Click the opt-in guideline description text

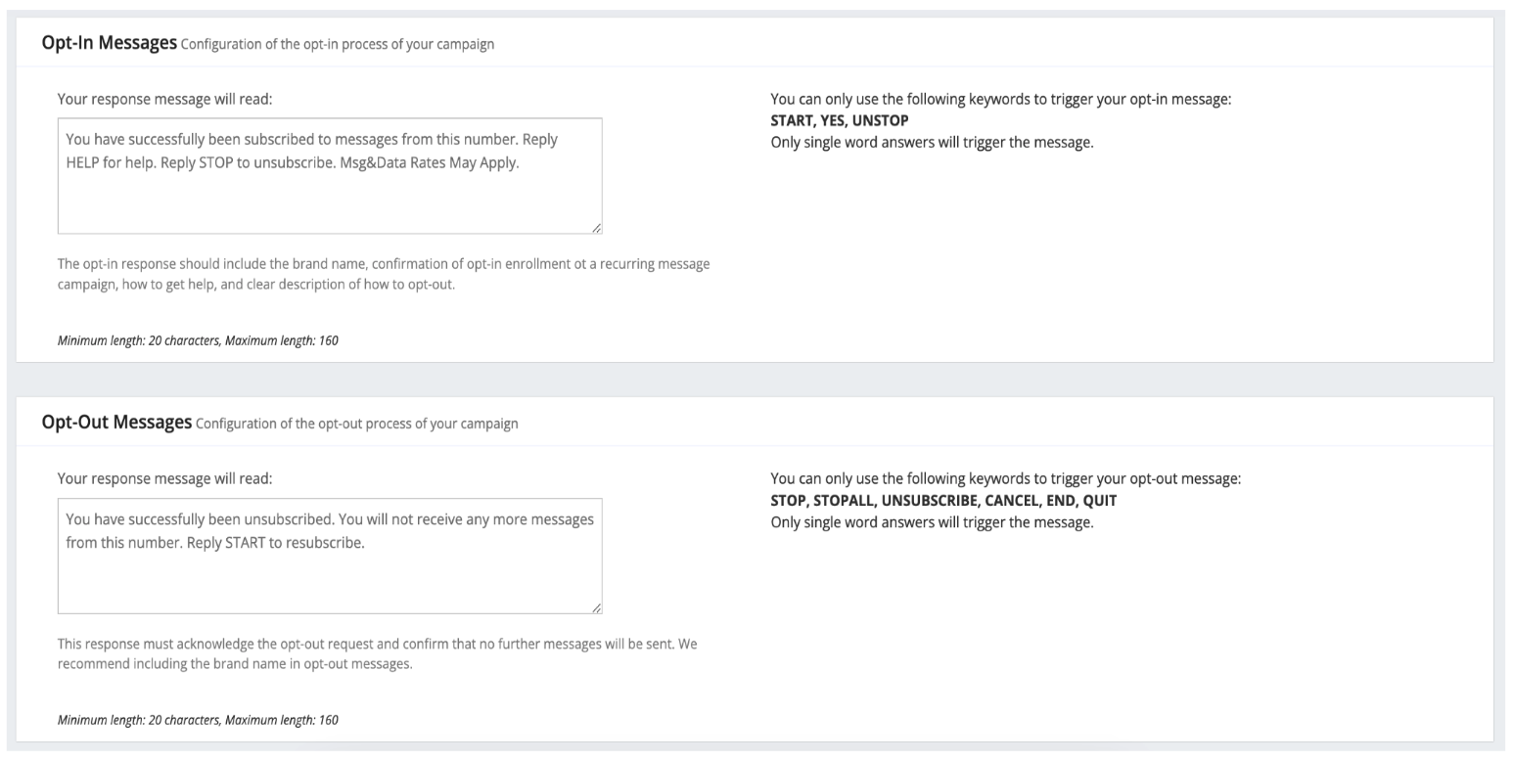(382, 272)
